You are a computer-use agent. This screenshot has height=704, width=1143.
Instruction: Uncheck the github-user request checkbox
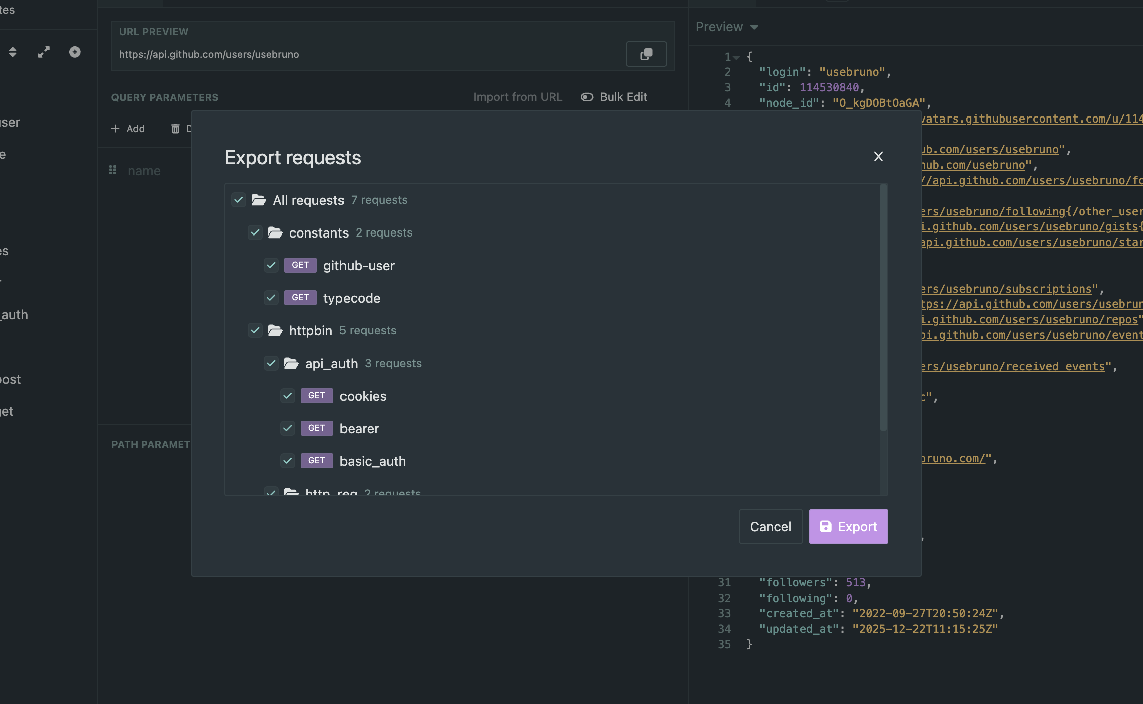[x=271, y=265]
